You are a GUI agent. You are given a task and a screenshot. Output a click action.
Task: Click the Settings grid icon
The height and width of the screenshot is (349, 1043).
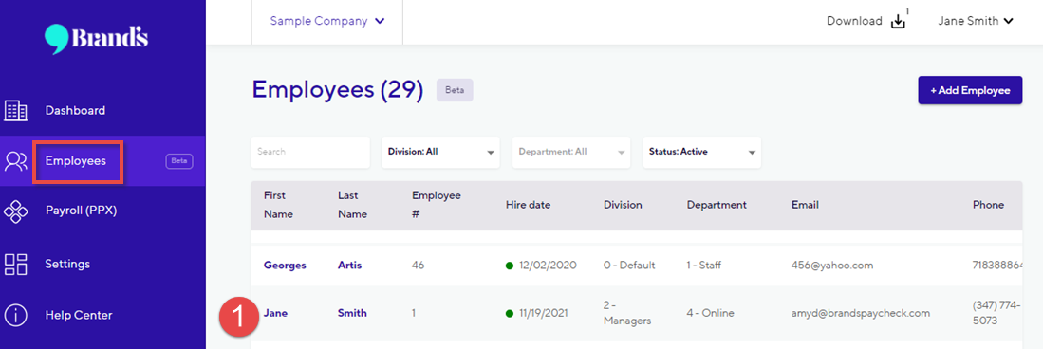tap(16, 264)
